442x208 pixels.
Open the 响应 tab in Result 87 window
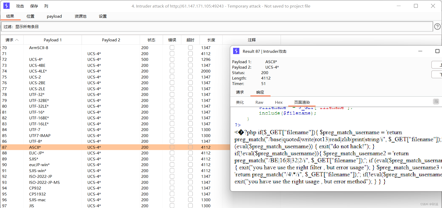(260, 92)
